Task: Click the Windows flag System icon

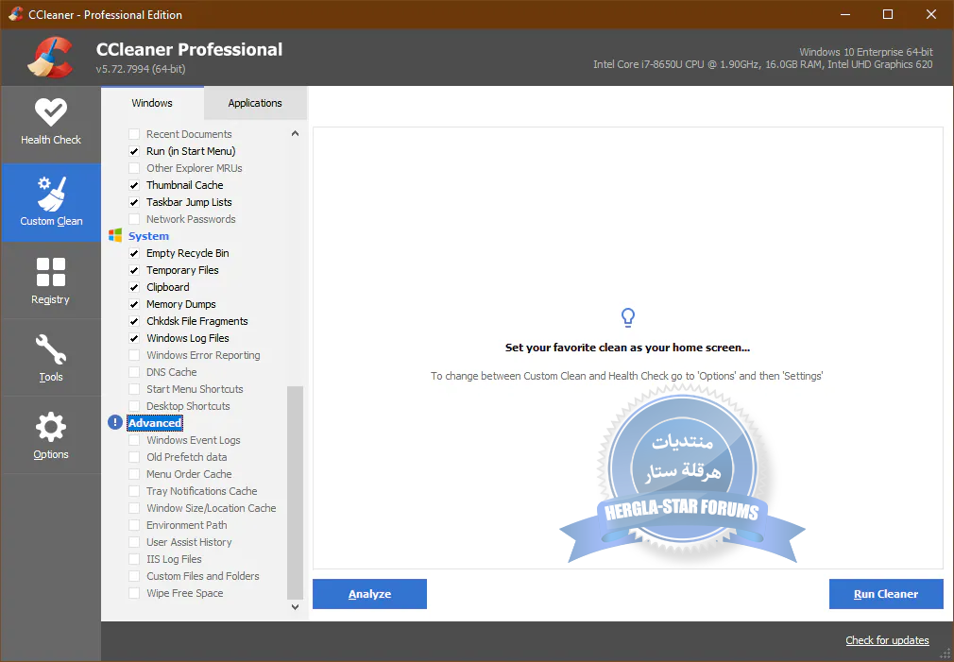Action: tap(115, 235)
